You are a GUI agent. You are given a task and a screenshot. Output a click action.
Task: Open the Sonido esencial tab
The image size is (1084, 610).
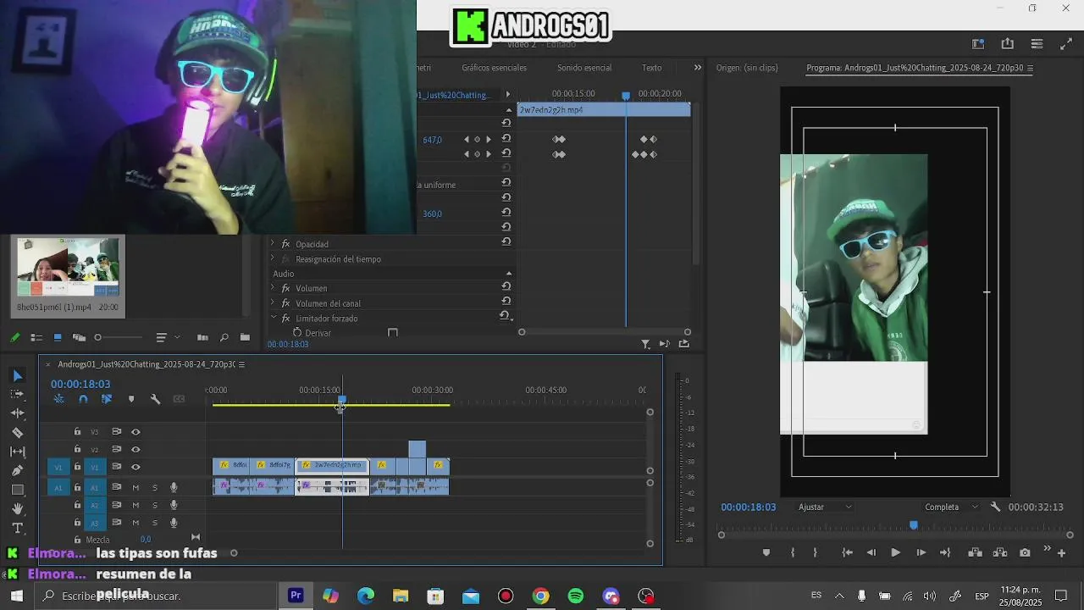click(x=584, y=68)
